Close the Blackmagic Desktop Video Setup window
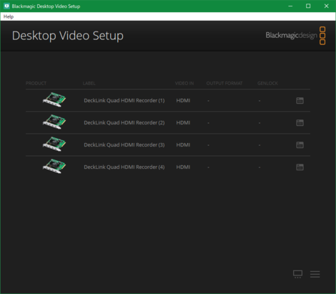Image resolution: width=336 pixels, height=294 pixels. (x=326, y=6)
